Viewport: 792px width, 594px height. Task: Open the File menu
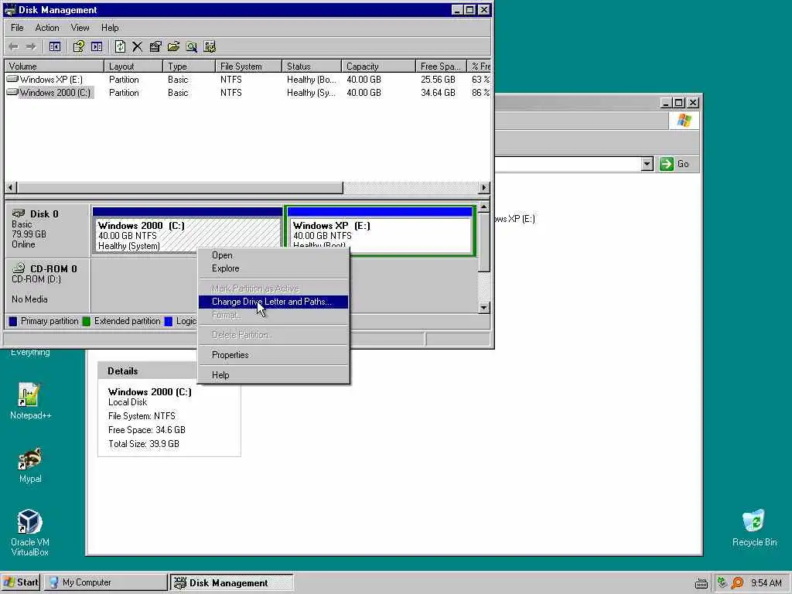(x=17, y=28)
